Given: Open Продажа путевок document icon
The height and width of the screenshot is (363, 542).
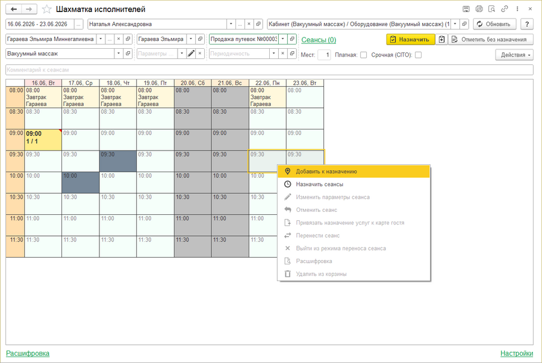Looking at the screenshot, I should tap(292, 39).
